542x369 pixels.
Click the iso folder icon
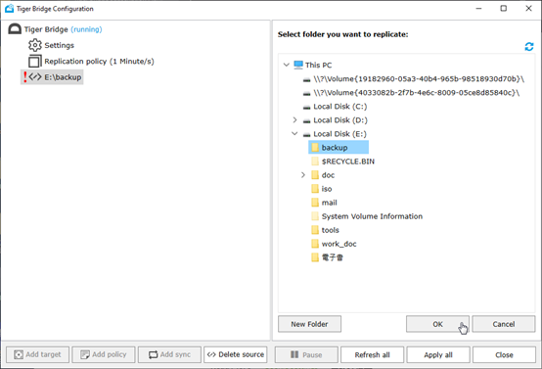(315, 189)
